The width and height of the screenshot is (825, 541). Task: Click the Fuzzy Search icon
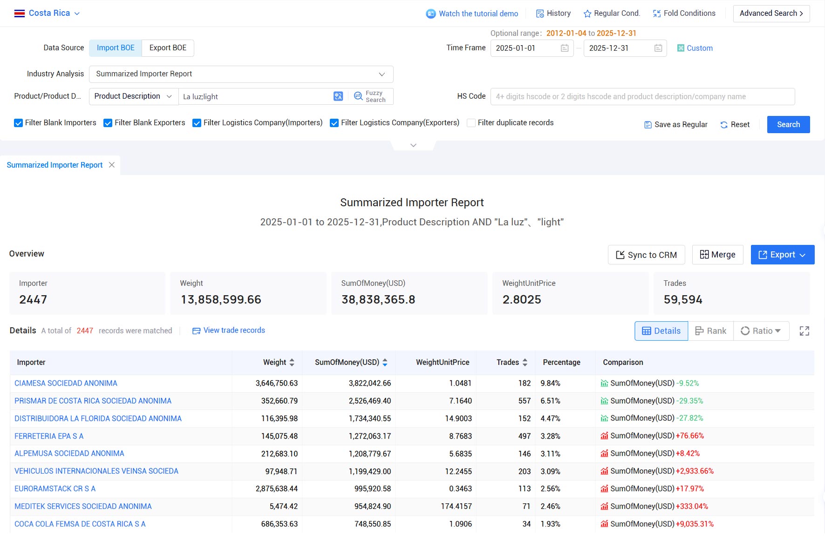tap(358, 96)
